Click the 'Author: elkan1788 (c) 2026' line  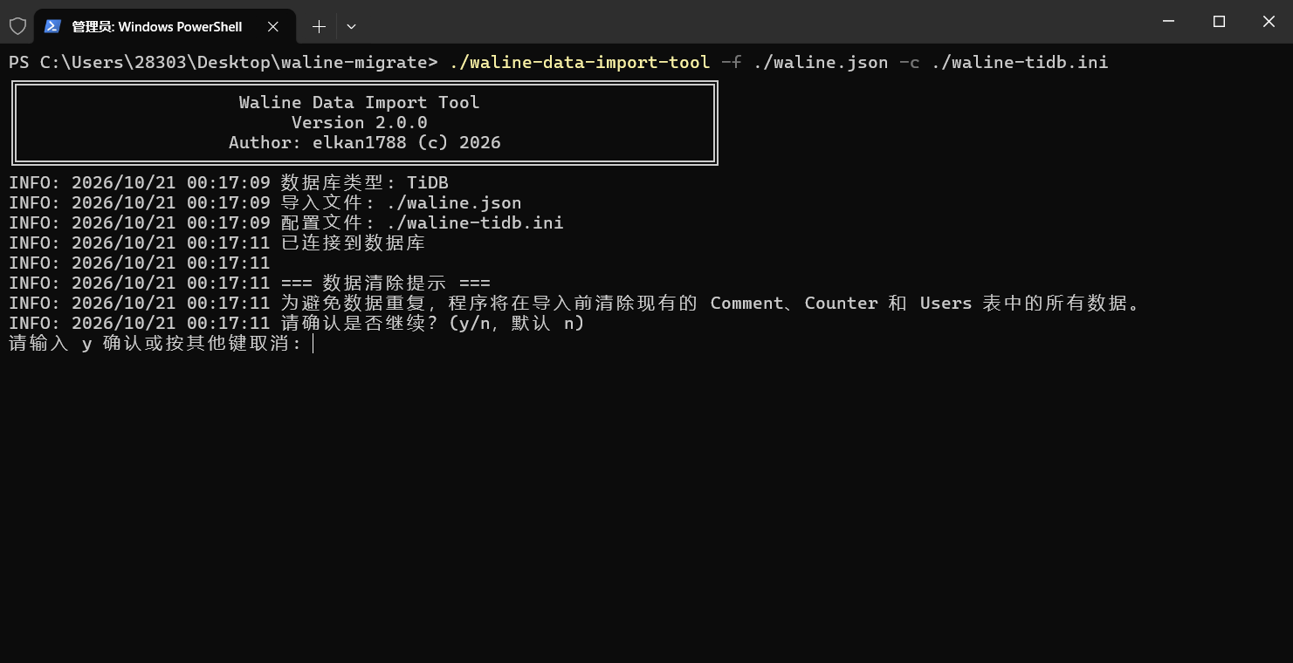point(365,142)
